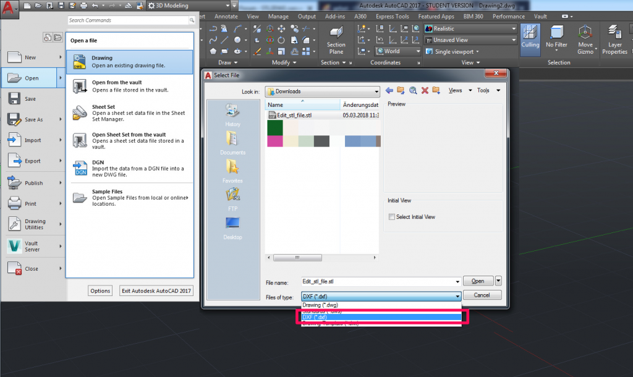
Task: Select Save As in application menu
Action: pyautogui.click(x=33, y=119)
